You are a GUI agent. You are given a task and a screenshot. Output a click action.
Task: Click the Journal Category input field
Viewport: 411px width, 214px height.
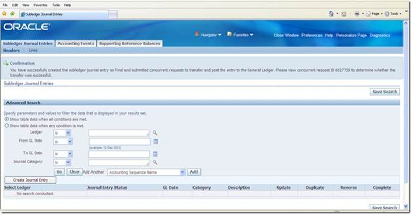[x=119, y=162]
